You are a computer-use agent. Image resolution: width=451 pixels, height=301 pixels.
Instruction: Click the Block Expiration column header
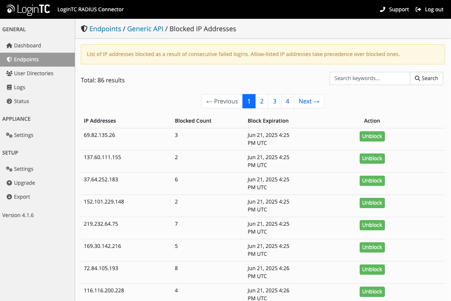pyautogui.click(x=268, y=121)
